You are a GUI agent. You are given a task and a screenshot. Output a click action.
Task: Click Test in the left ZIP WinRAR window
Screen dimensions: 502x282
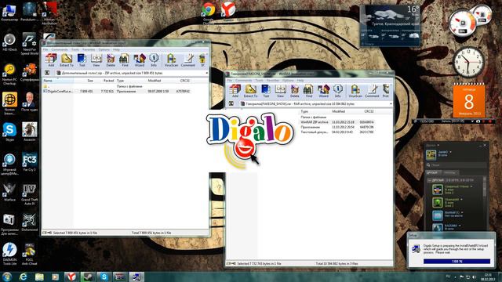pyautogui.click(x=82, y=60)
